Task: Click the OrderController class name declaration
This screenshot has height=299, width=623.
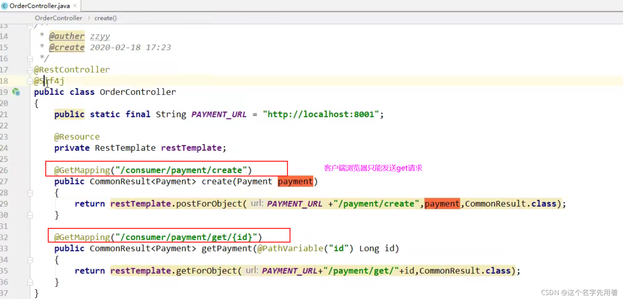Action: pos(138,92)
